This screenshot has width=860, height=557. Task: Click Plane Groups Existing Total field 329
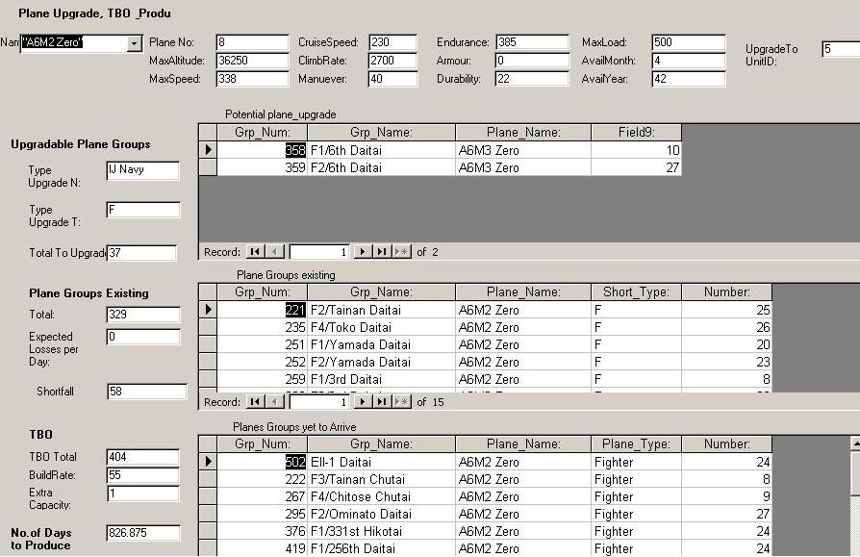point(142,315)
